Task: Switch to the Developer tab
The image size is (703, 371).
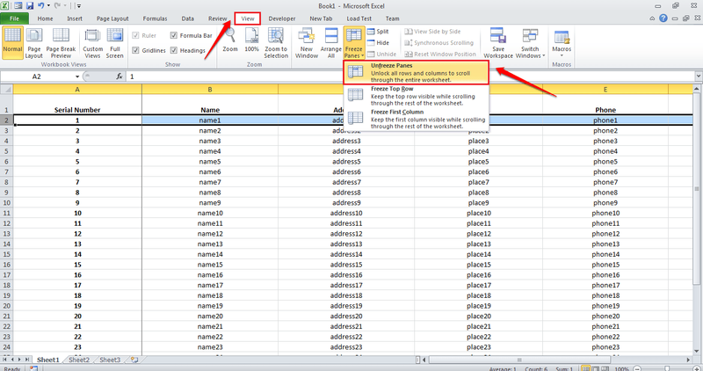Action: [282, 18]
